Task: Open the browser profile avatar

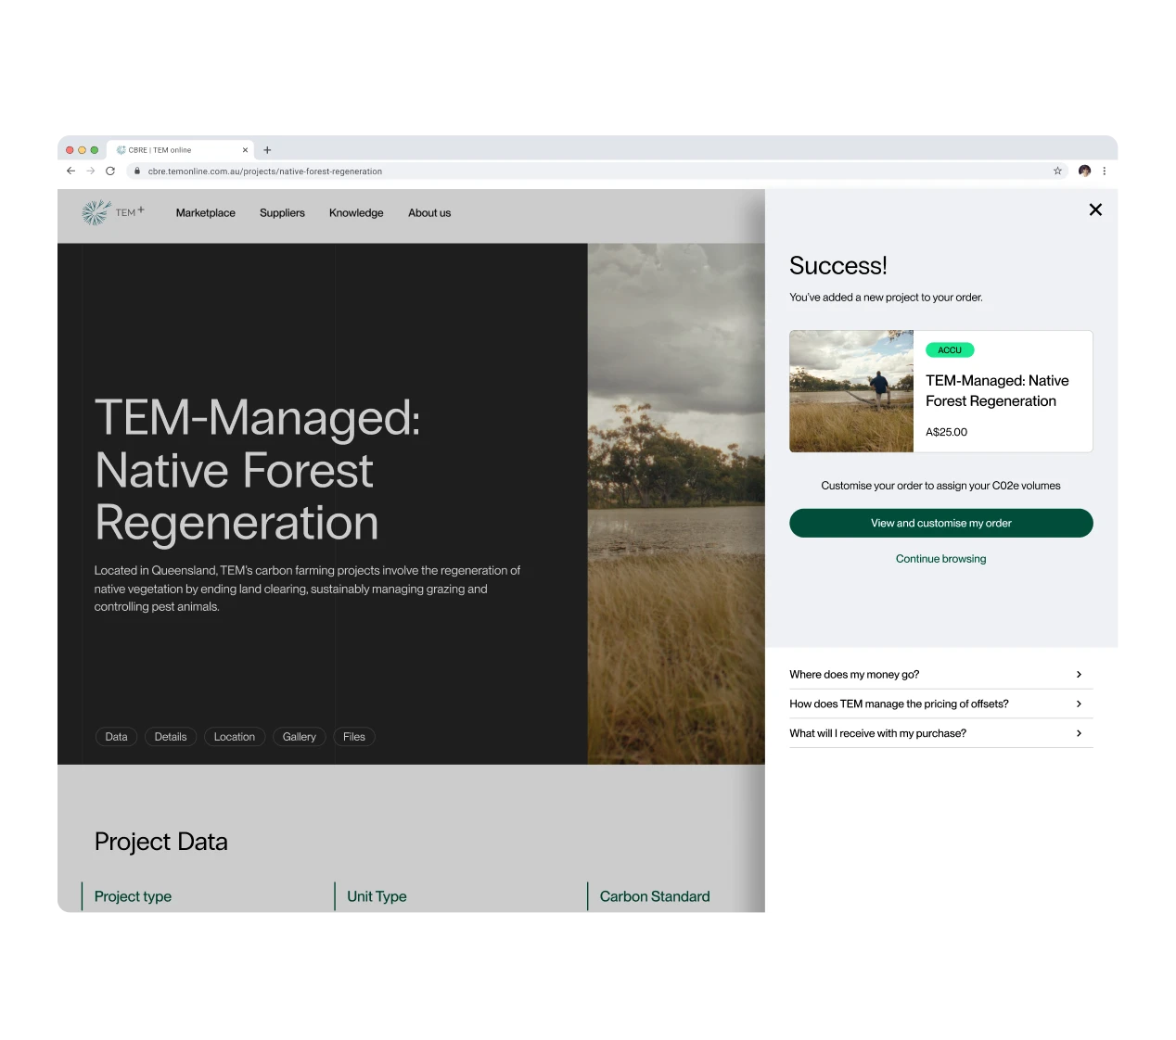Action: 1084,171
